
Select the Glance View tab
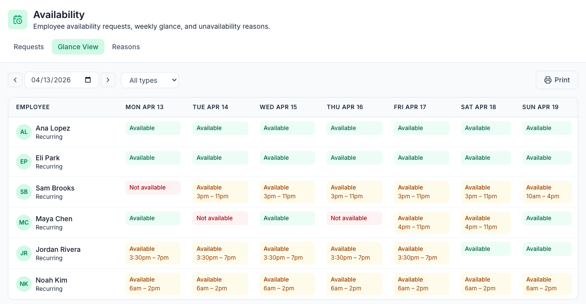[x=78, y=47]
